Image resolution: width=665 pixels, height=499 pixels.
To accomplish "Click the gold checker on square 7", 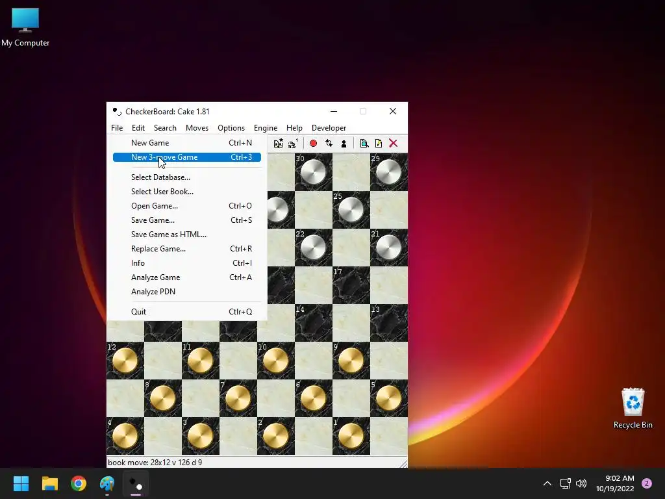I will (238, 398).
